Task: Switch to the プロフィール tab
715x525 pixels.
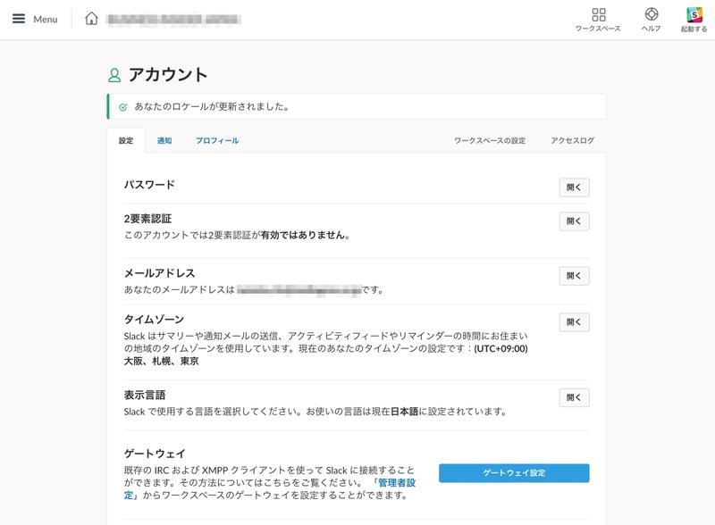Action: (x=217, y=140)
